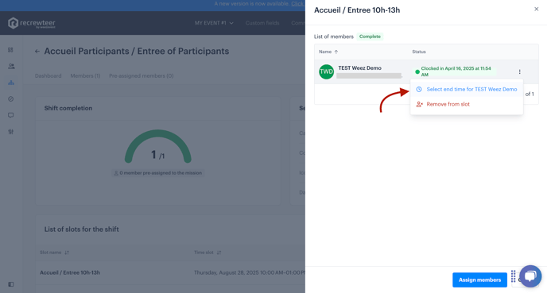The width and height of the screenshot is (547, 293).
Task: Click the Shift completion card title
Action: click(68, 108)
